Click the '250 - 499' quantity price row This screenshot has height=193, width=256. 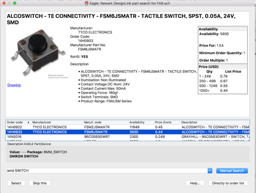click(x=213, y=81)
